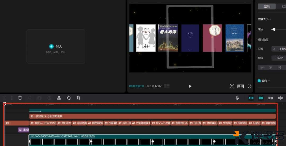Select the 只要心 subtitle clip
Image resolution: width=286 pixels, height=146 pixels.
[254, 123]
